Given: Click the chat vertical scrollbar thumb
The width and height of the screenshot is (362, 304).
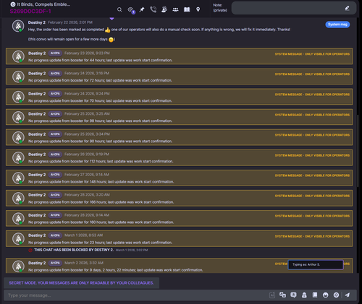Looking at the screenshot, I should click(x=358, y=150).
